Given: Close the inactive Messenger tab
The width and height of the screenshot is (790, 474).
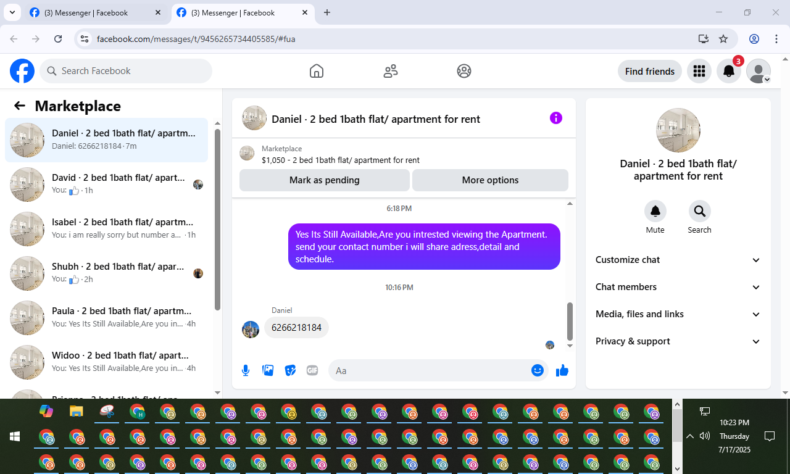Looking at the screenshot, I should point(158,12).
